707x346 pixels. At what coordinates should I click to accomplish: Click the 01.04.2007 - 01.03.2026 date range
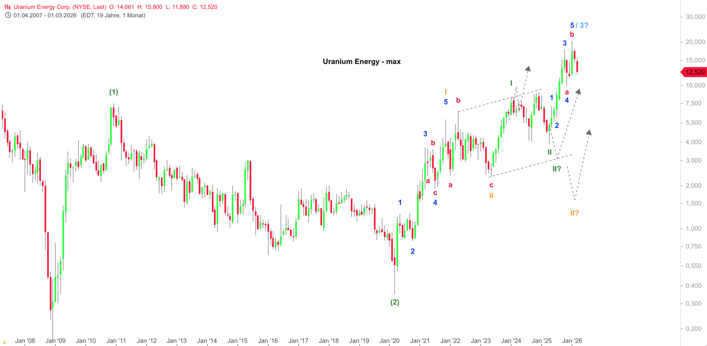click(45, 16)
